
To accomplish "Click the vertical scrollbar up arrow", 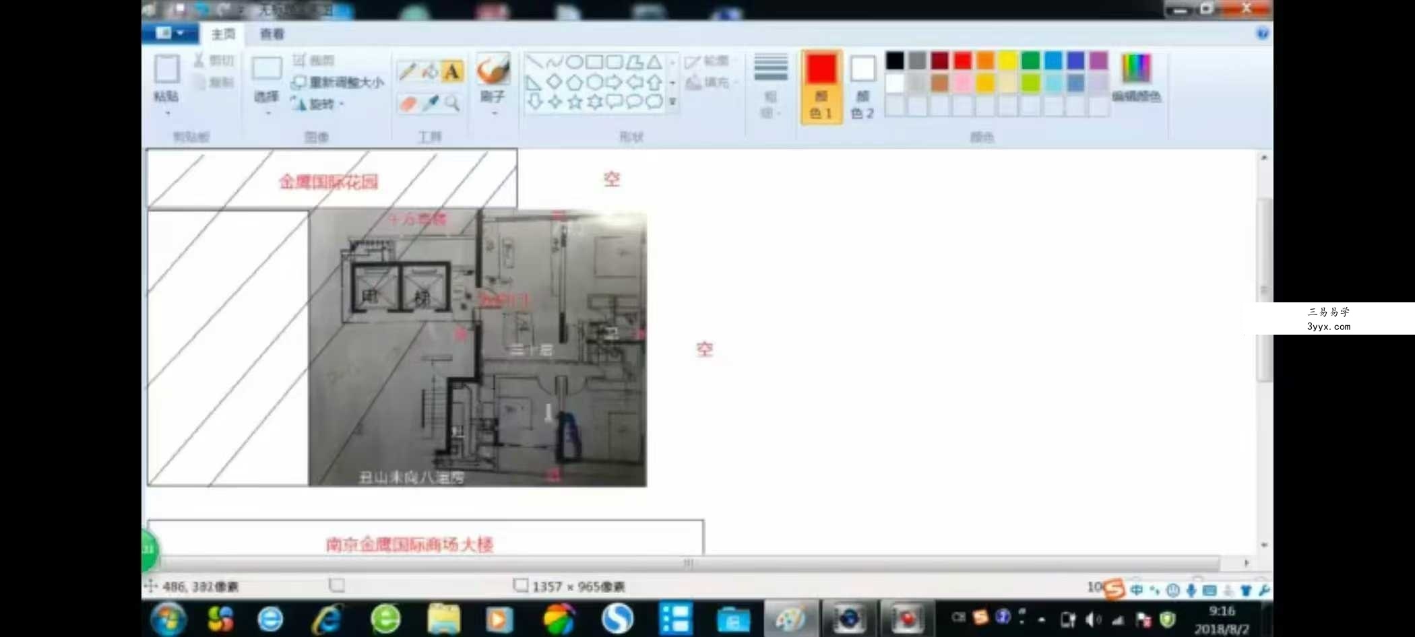I will coord(1264,158).
